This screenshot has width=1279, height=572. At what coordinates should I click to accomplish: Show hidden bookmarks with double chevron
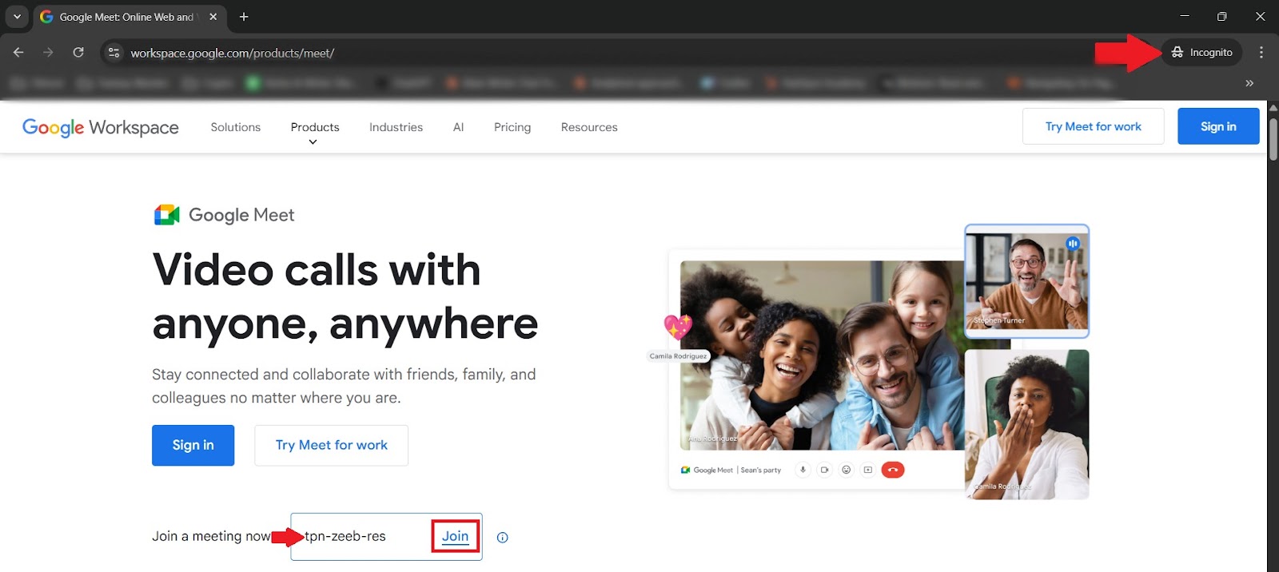pos(1249,83)
